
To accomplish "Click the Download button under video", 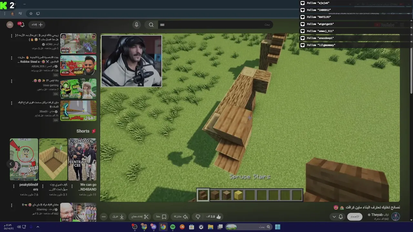I will [x=118, y=217].
